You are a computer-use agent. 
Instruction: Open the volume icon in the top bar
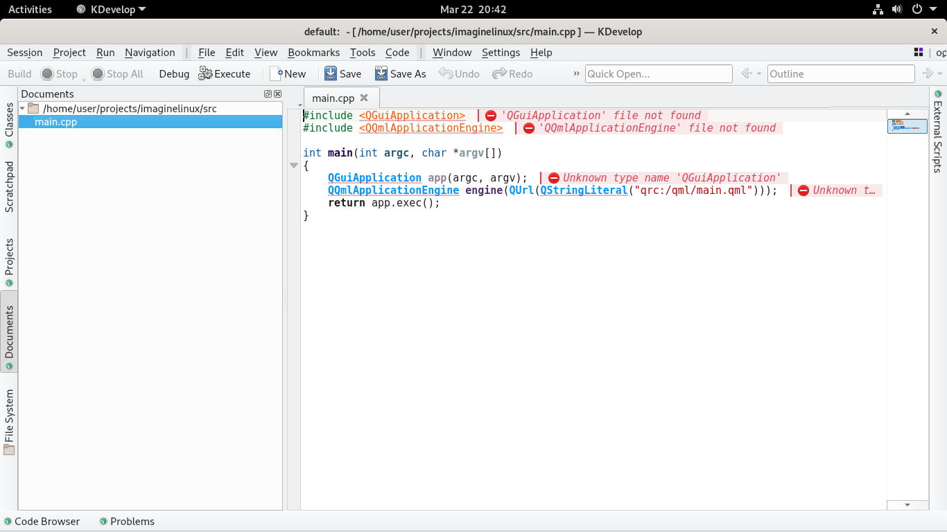pyautogui.click(x=897, y=10)
